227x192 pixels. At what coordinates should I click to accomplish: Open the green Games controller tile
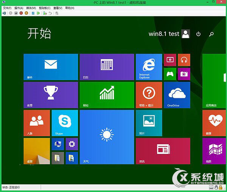click(x=170, y=74)
